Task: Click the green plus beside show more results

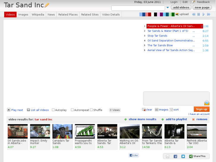Action: coord(125,119)
